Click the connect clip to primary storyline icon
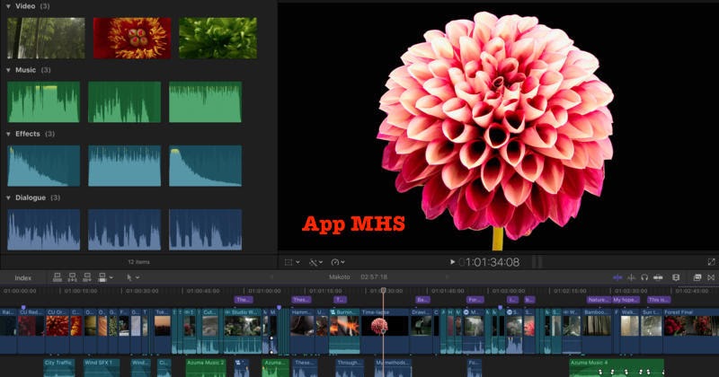 (58, 277)
